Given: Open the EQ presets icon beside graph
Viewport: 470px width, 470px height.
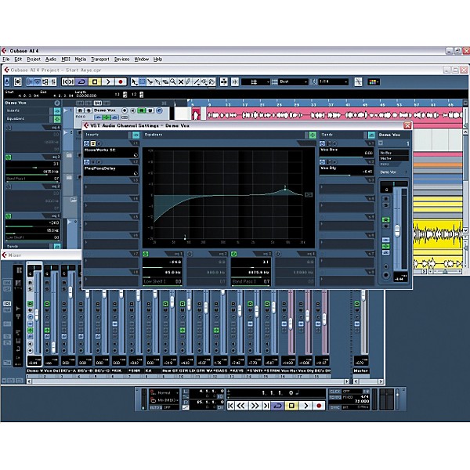Looking at the screenshot, I should tap(309, 195).
